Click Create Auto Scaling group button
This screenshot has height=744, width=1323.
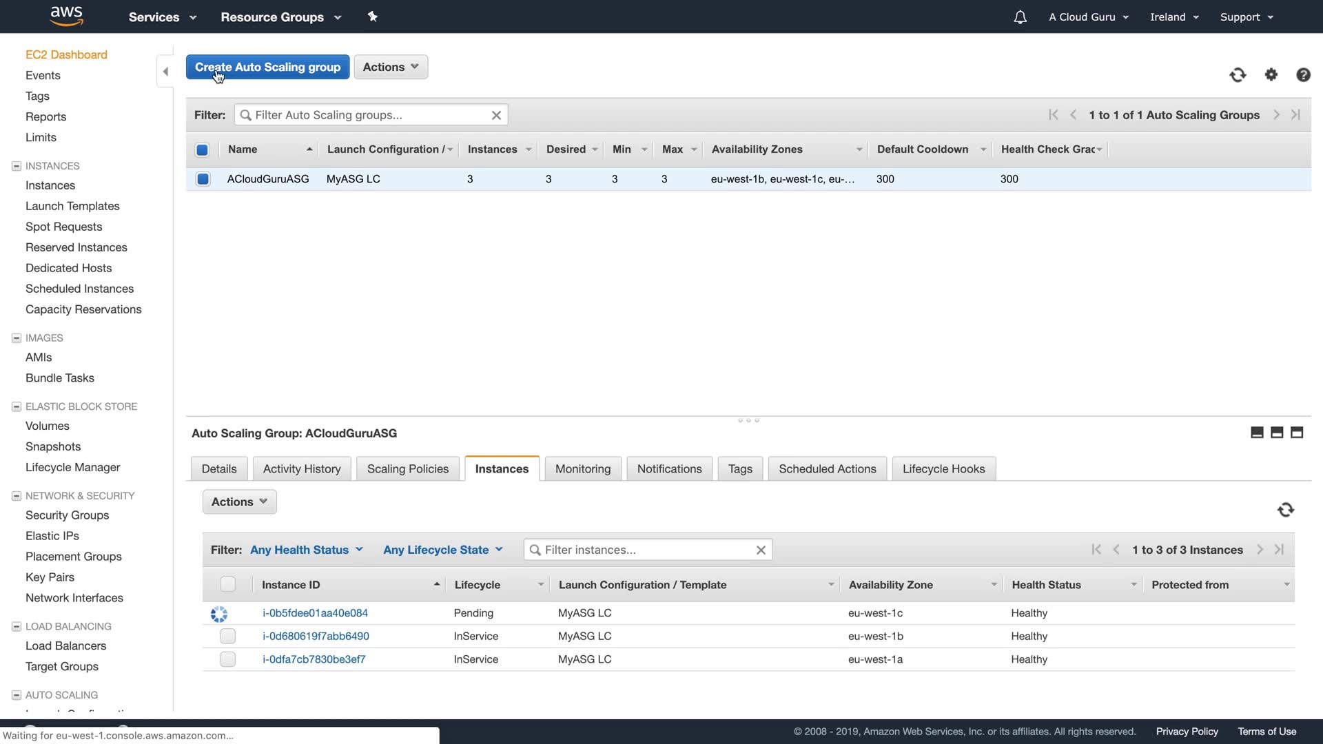pyautogui.click(x=267, y=67)
